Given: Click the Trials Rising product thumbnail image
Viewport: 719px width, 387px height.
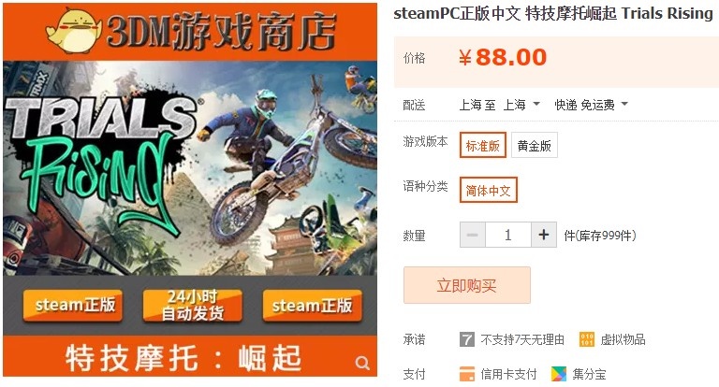Looking at the screenshot, I should [x=190, y=190].
